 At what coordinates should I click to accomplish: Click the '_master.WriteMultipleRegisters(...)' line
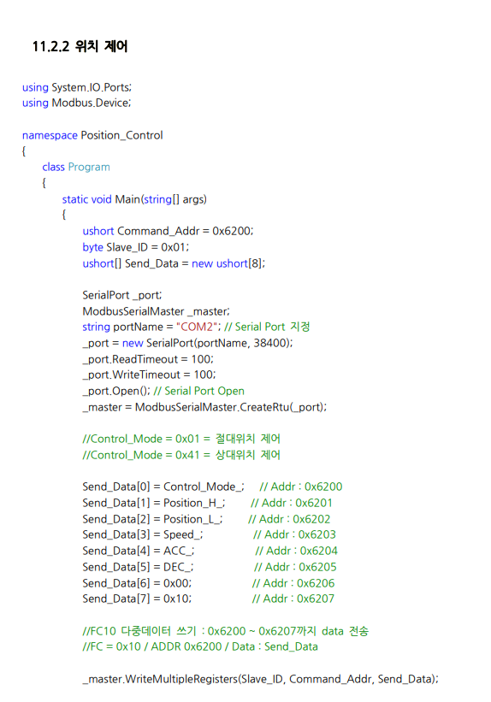(x=260, y=679)
